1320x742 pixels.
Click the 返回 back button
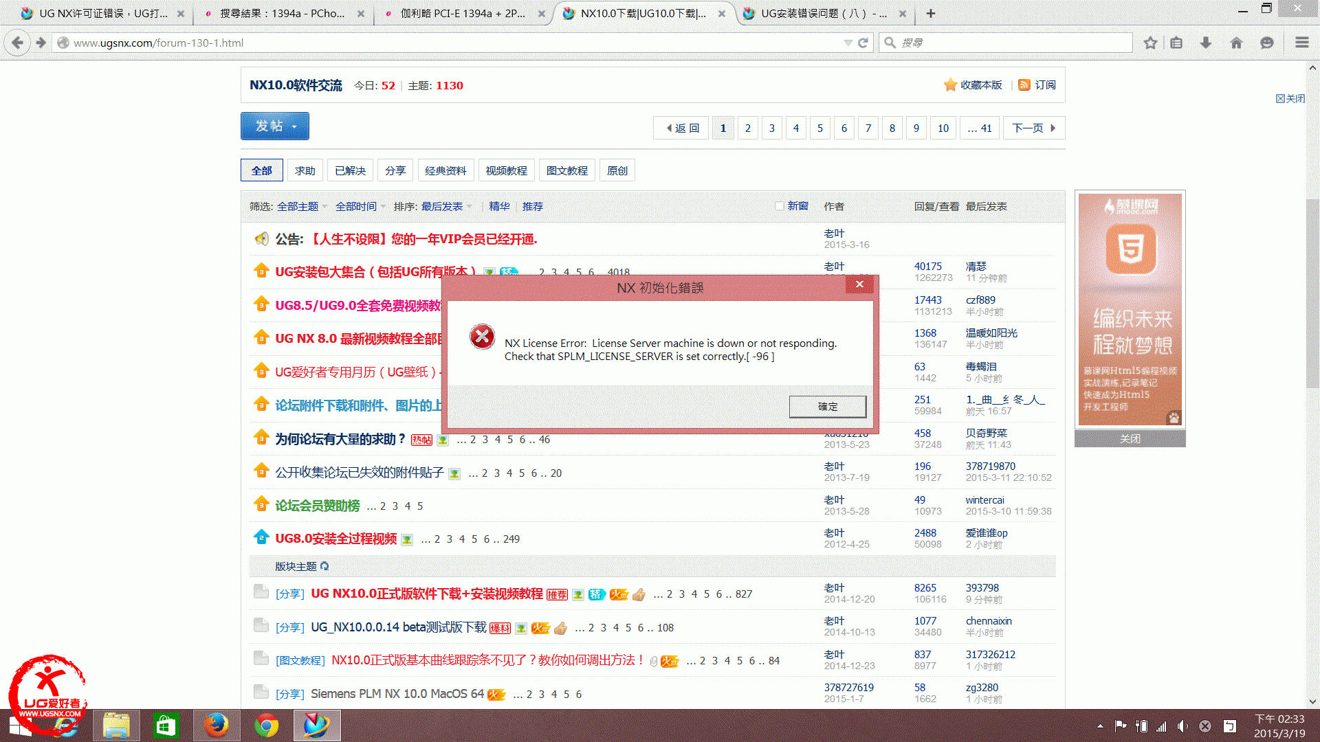pyautogui.click(x=681, y=128)
